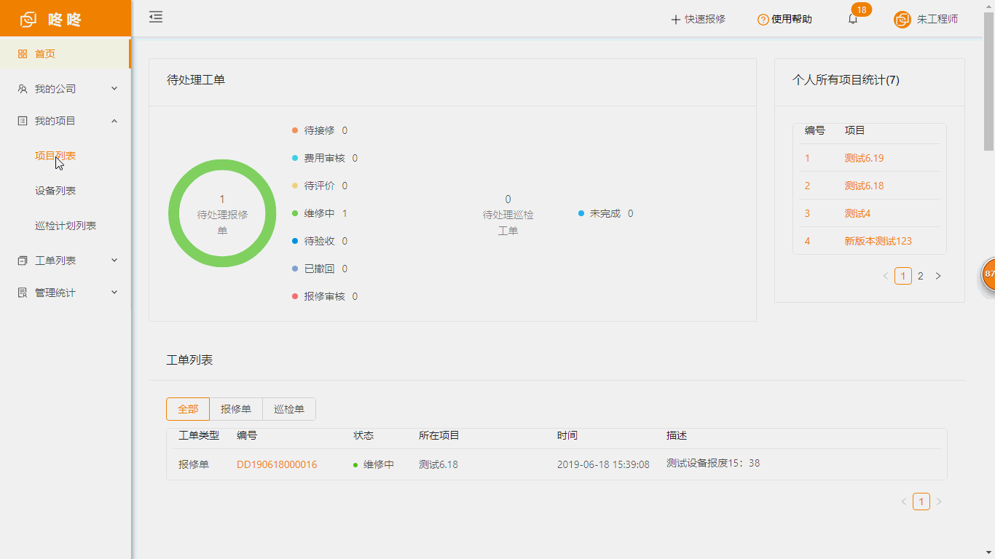Click the 咚咚 logo icon
This screenshot has height=559, width=995.
pyautogui.click(x=28, y=20)
